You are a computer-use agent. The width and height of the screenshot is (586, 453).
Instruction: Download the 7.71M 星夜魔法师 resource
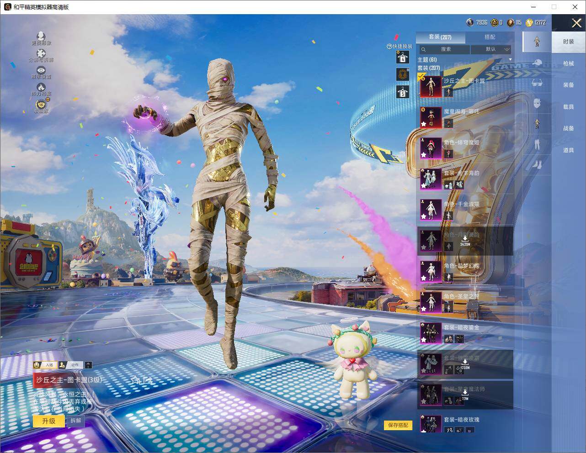[465, 395]
